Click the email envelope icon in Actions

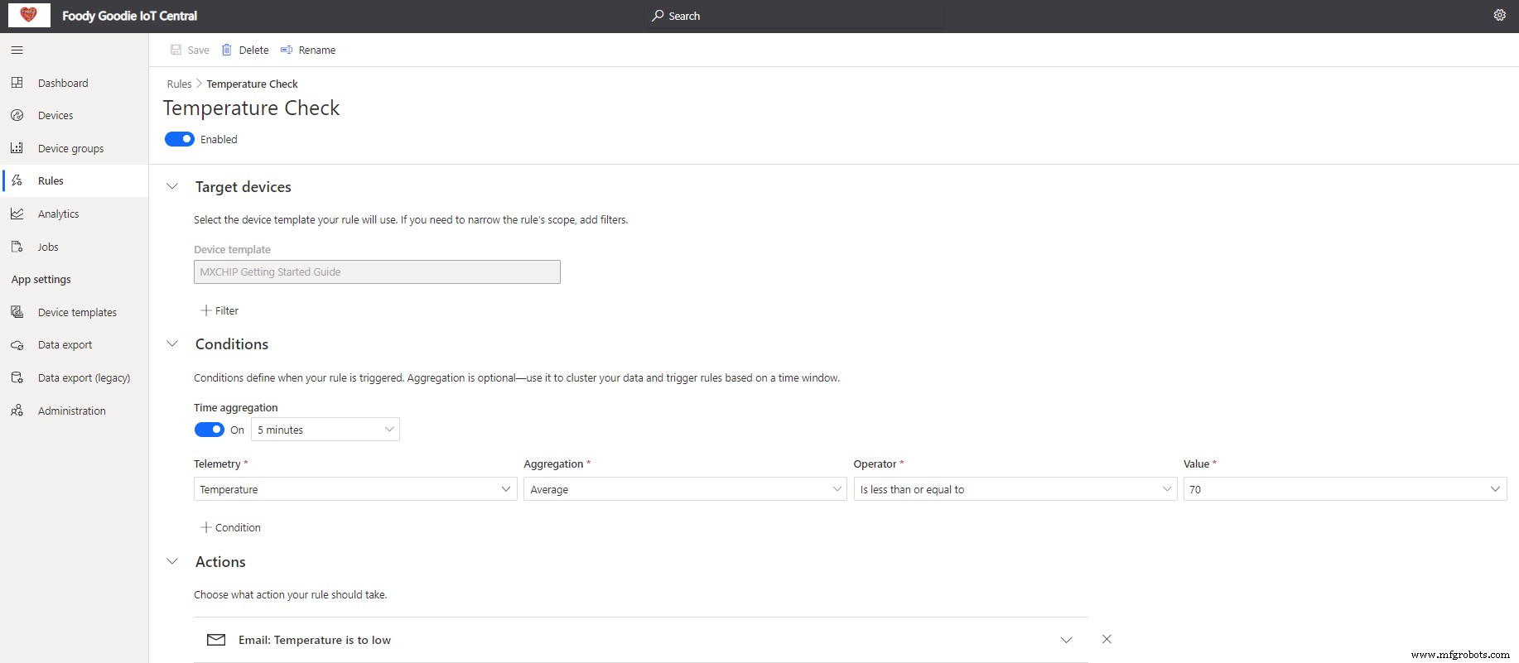point(216,640)
